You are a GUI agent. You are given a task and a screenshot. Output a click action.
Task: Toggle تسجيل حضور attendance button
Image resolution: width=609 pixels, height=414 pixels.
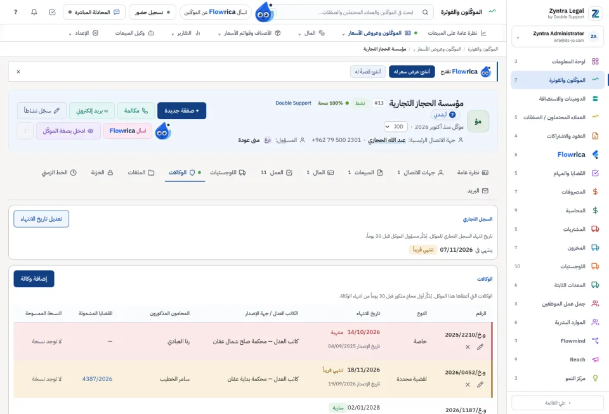[152, 13]
